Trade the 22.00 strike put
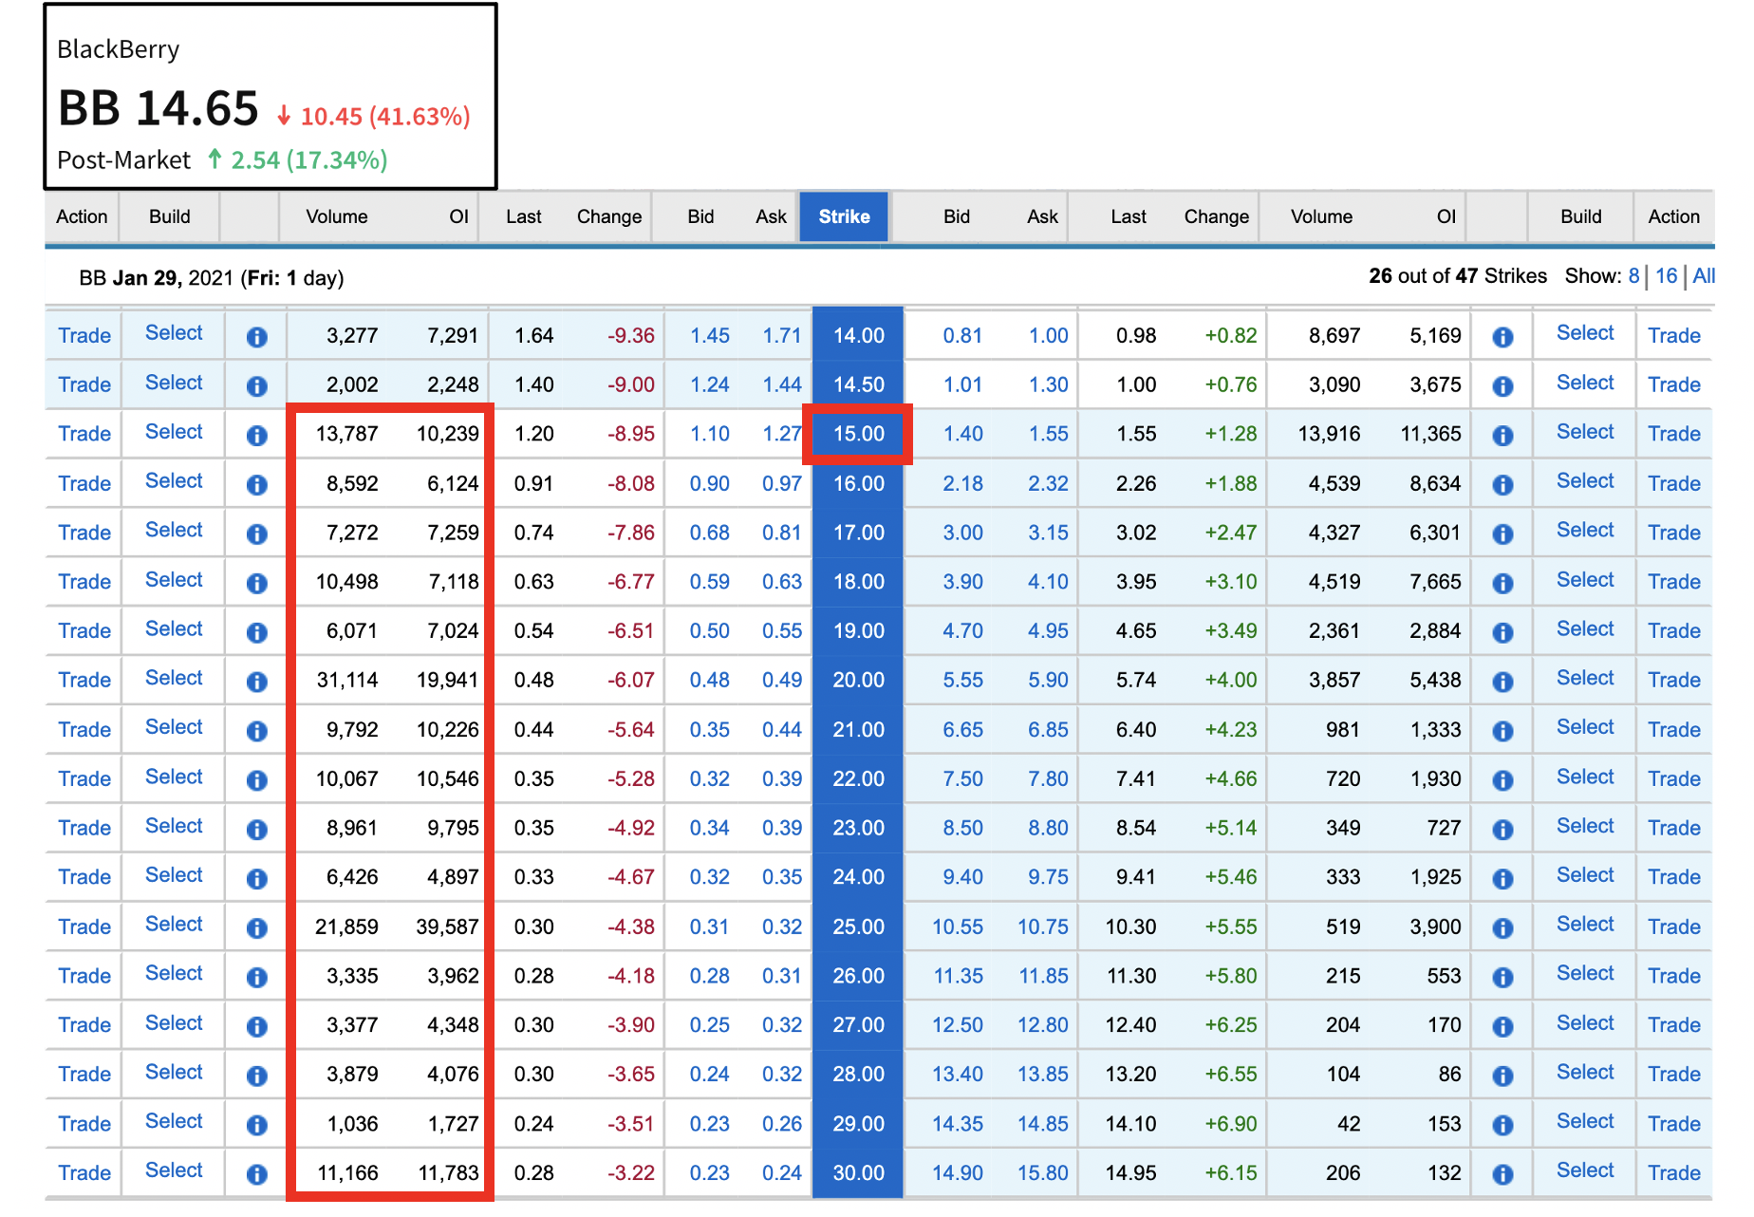Viewport: 1754px width, 1217px height. click(x=1674, y=778)
